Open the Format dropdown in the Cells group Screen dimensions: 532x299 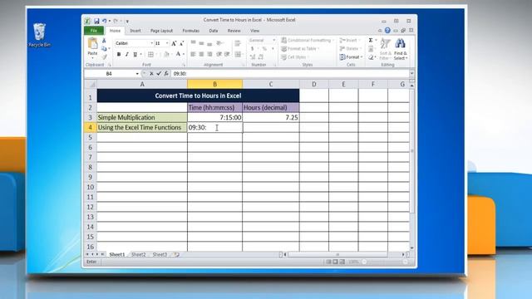351,57
